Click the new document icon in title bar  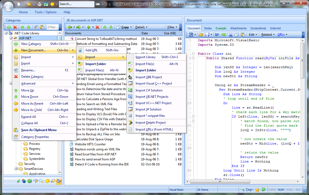tap(19, 4)
